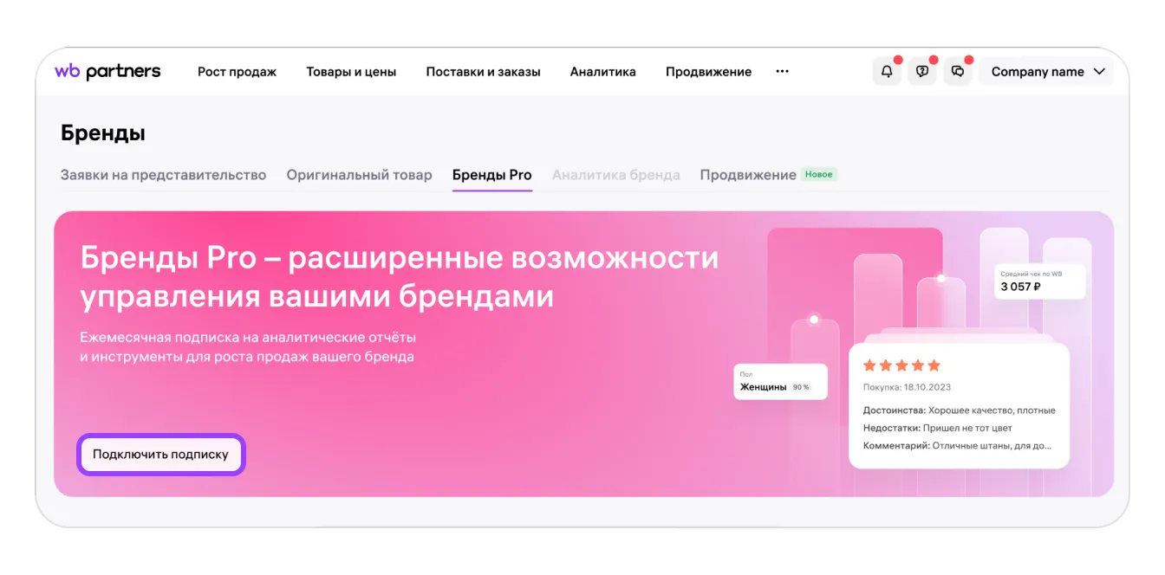Click the Женщины 90% gender card

point(780,382)
